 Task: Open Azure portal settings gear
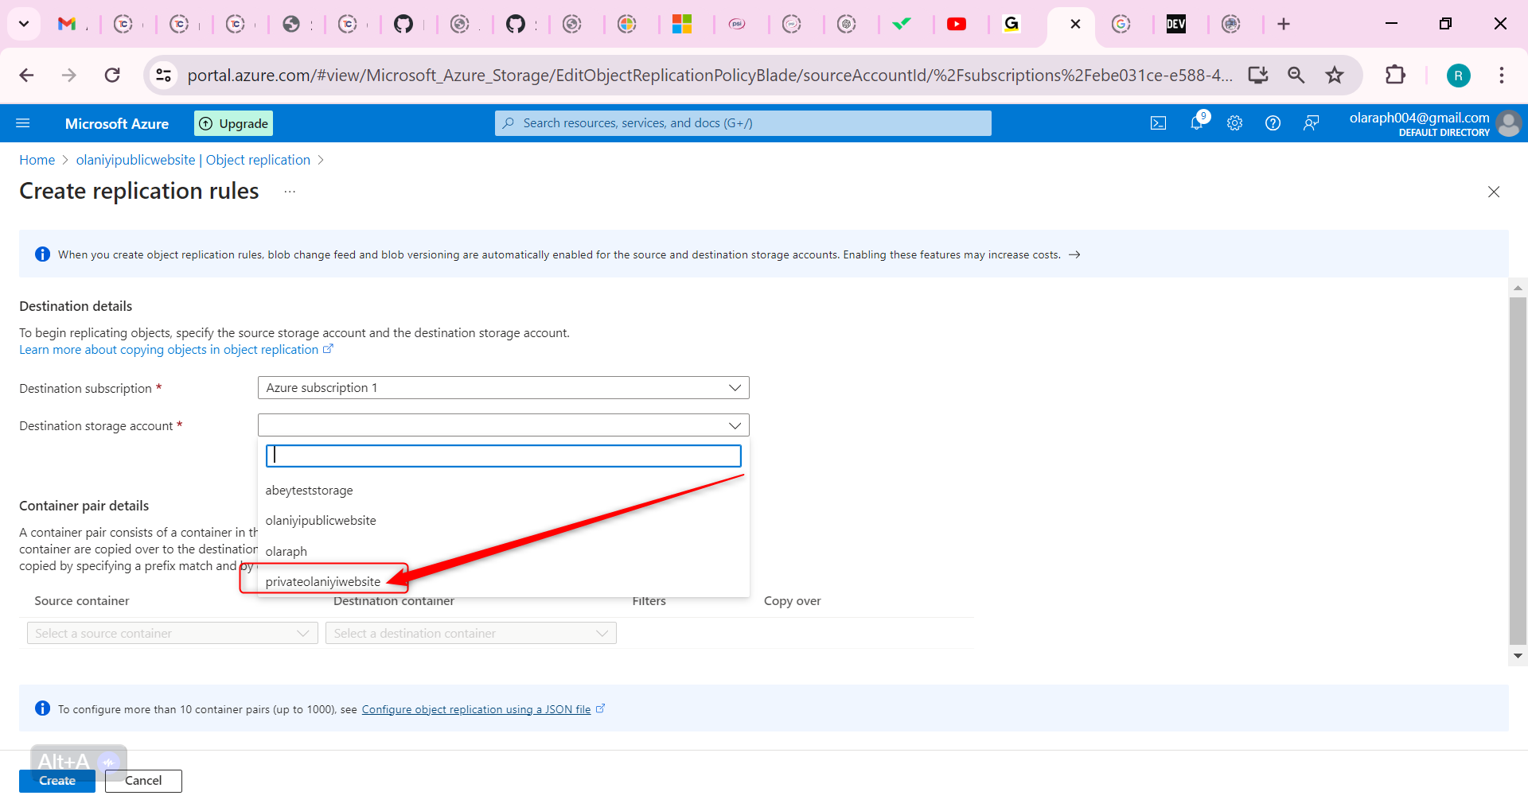pos(1235,123)
